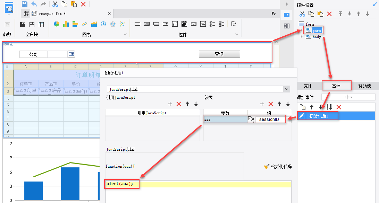Click the 查询 query button

click(219, 54)
